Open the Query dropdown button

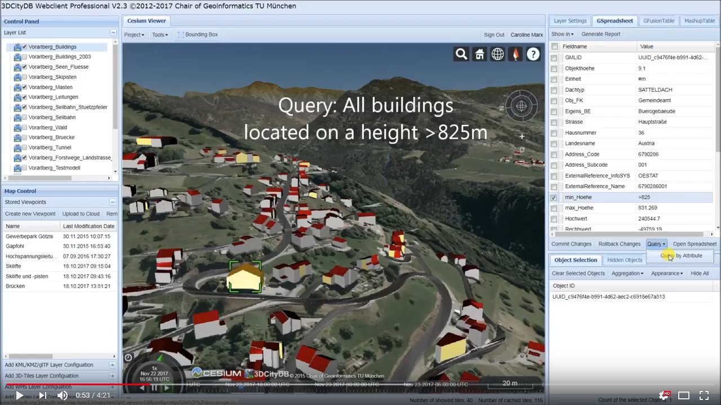pos(656,244)
